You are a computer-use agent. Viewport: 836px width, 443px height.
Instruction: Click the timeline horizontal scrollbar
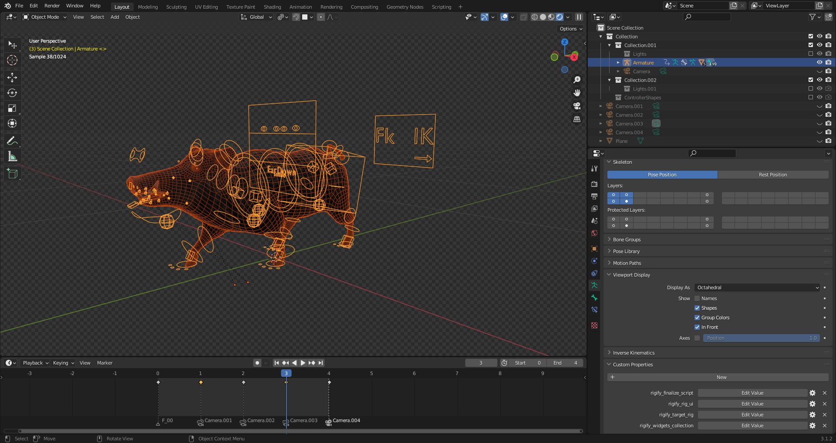300,431
